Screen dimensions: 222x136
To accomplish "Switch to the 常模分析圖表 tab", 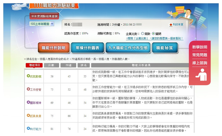I will (x=87, y=48).
